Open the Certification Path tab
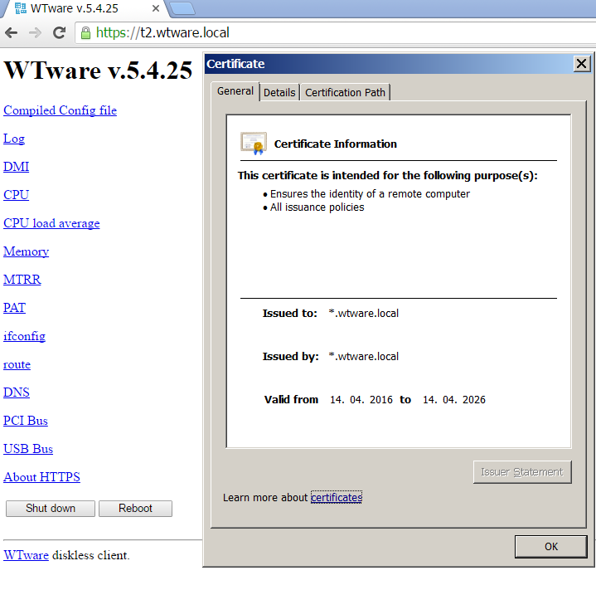This screenshot has height=590, width=596. 345,92
